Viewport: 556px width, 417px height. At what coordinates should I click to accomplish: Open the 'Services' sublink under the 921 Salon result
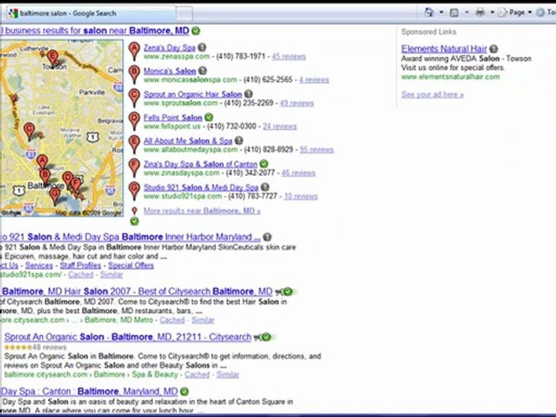[39, 266]
